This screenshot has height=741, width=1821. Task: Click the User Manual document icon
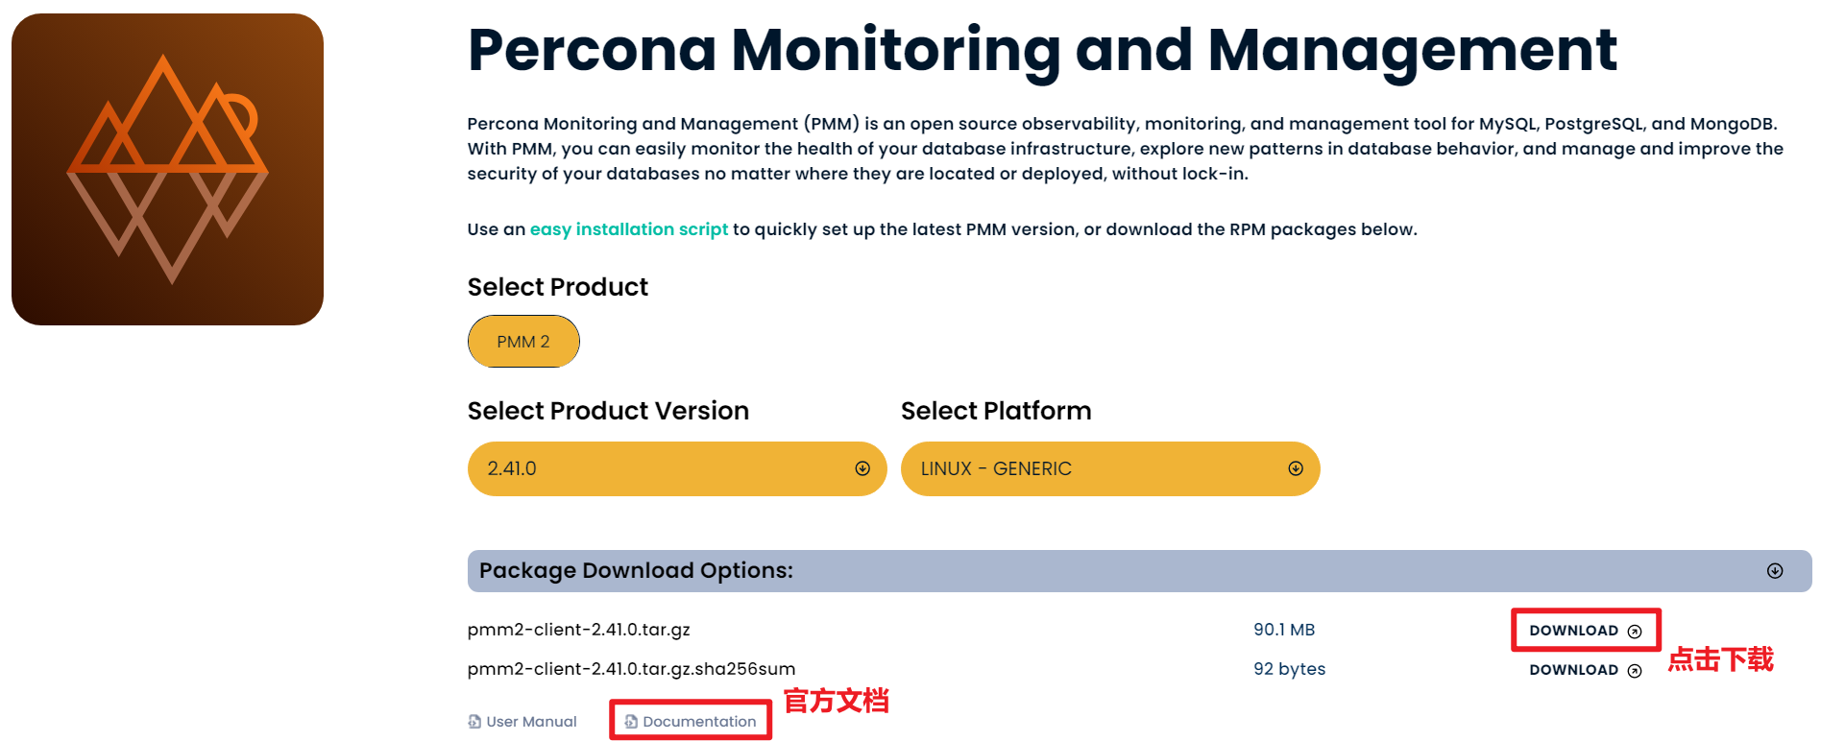click(x=474, y=722)
